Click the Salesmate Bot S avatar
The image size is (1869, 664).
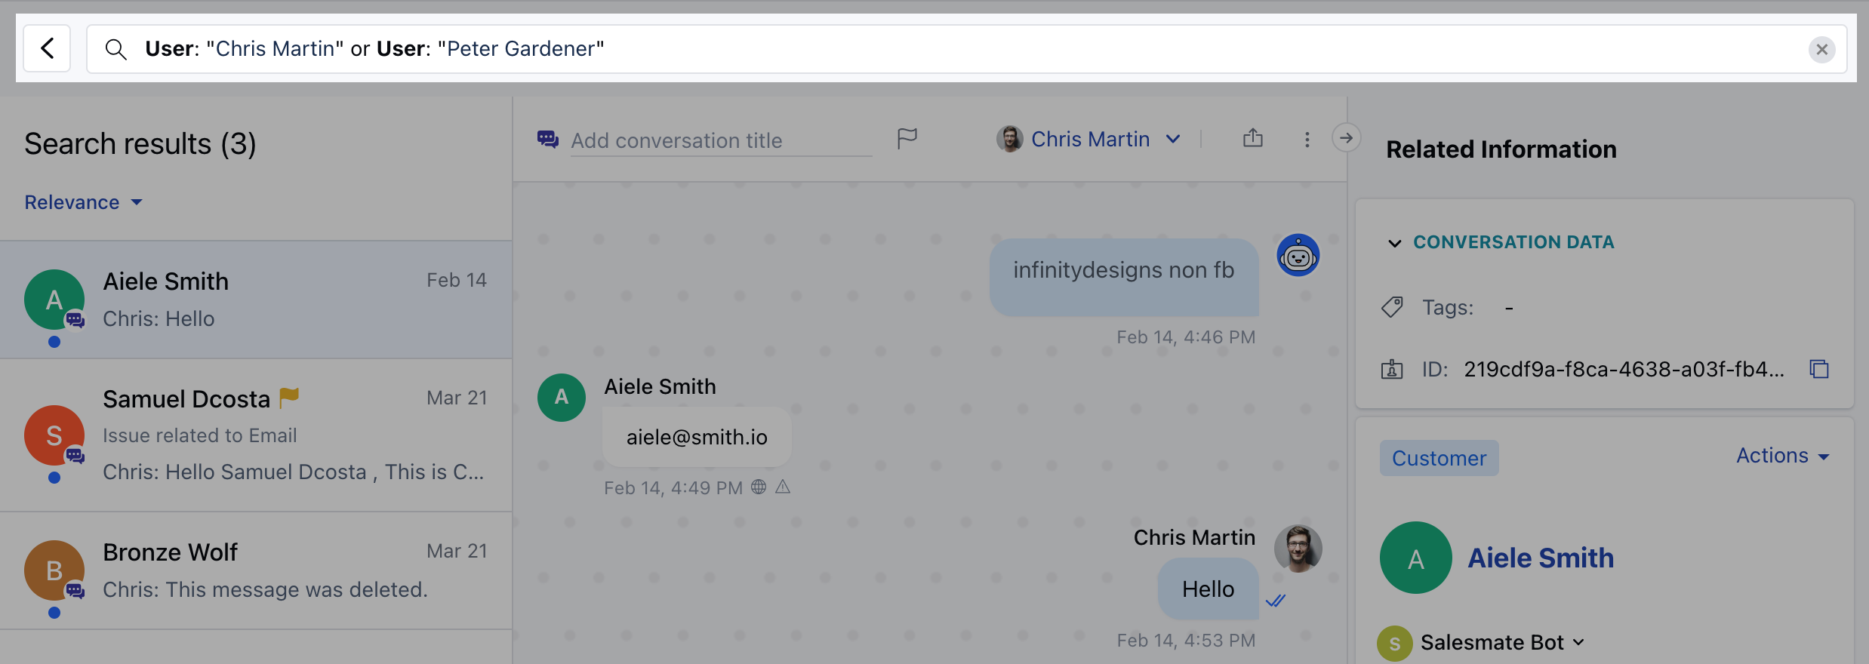[x=1395, y=644]
